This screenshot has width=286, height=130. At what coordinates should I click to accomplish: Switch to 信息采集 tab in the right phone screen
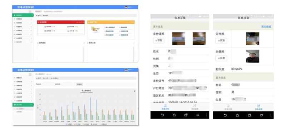[x=228, y=107]
